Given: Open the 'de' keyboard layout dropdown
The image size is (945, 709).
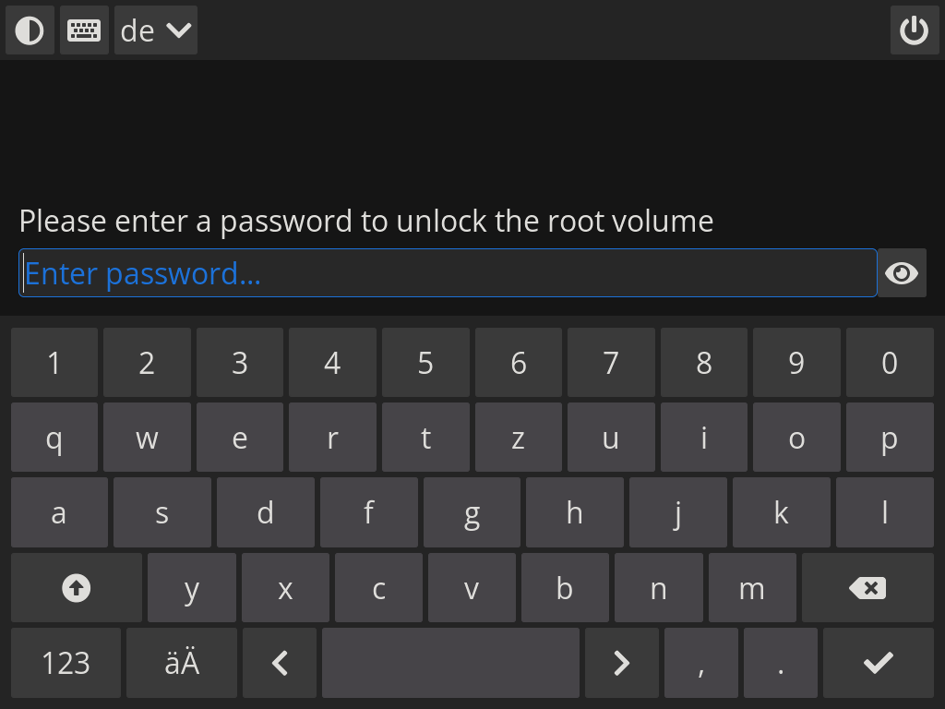Looking at the screenshot, I should pos(155,30).
